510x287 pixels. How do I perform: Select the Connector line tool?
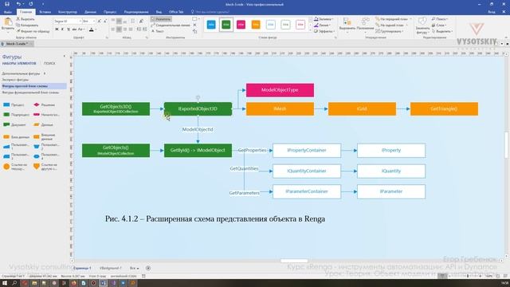click(171, 25)
